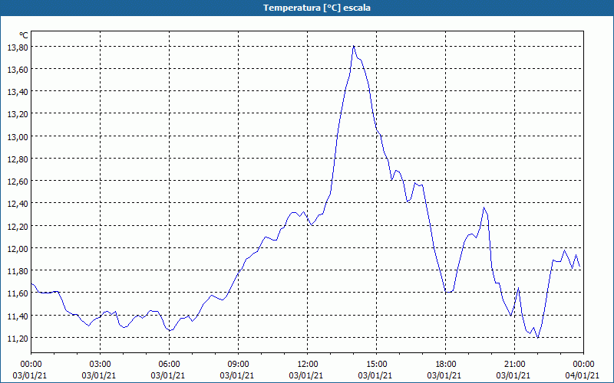Click the 04/01/21 date label
614x383 pixels.
click(583, 375)
